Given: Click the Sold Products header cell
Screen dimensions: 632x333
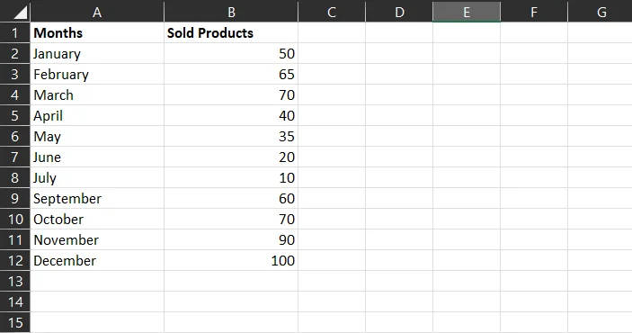Looking at the screenshot, I should 231,32.
